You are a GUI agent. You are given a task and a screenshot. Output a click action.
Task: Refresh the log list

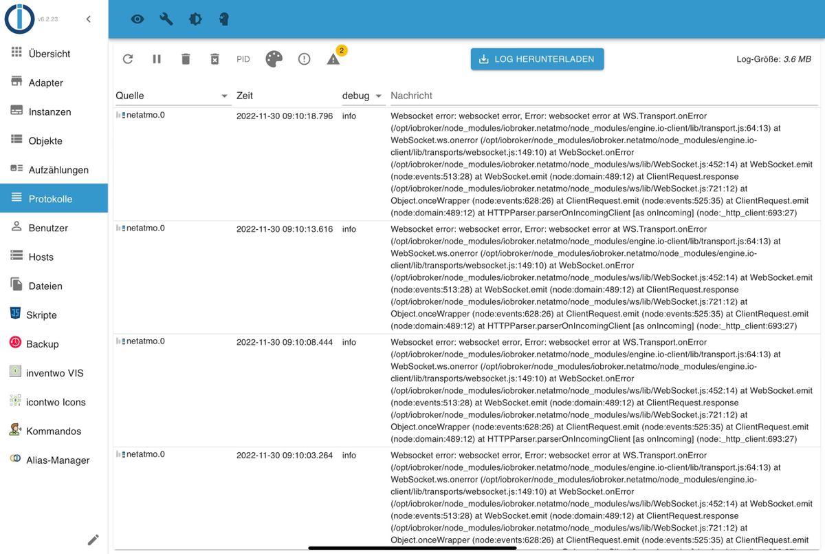point(128,59)
